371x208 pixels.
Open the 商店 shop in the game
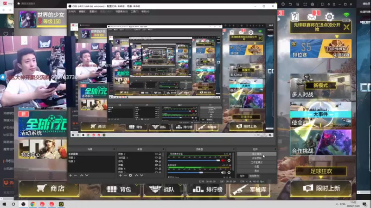[50, 189]
